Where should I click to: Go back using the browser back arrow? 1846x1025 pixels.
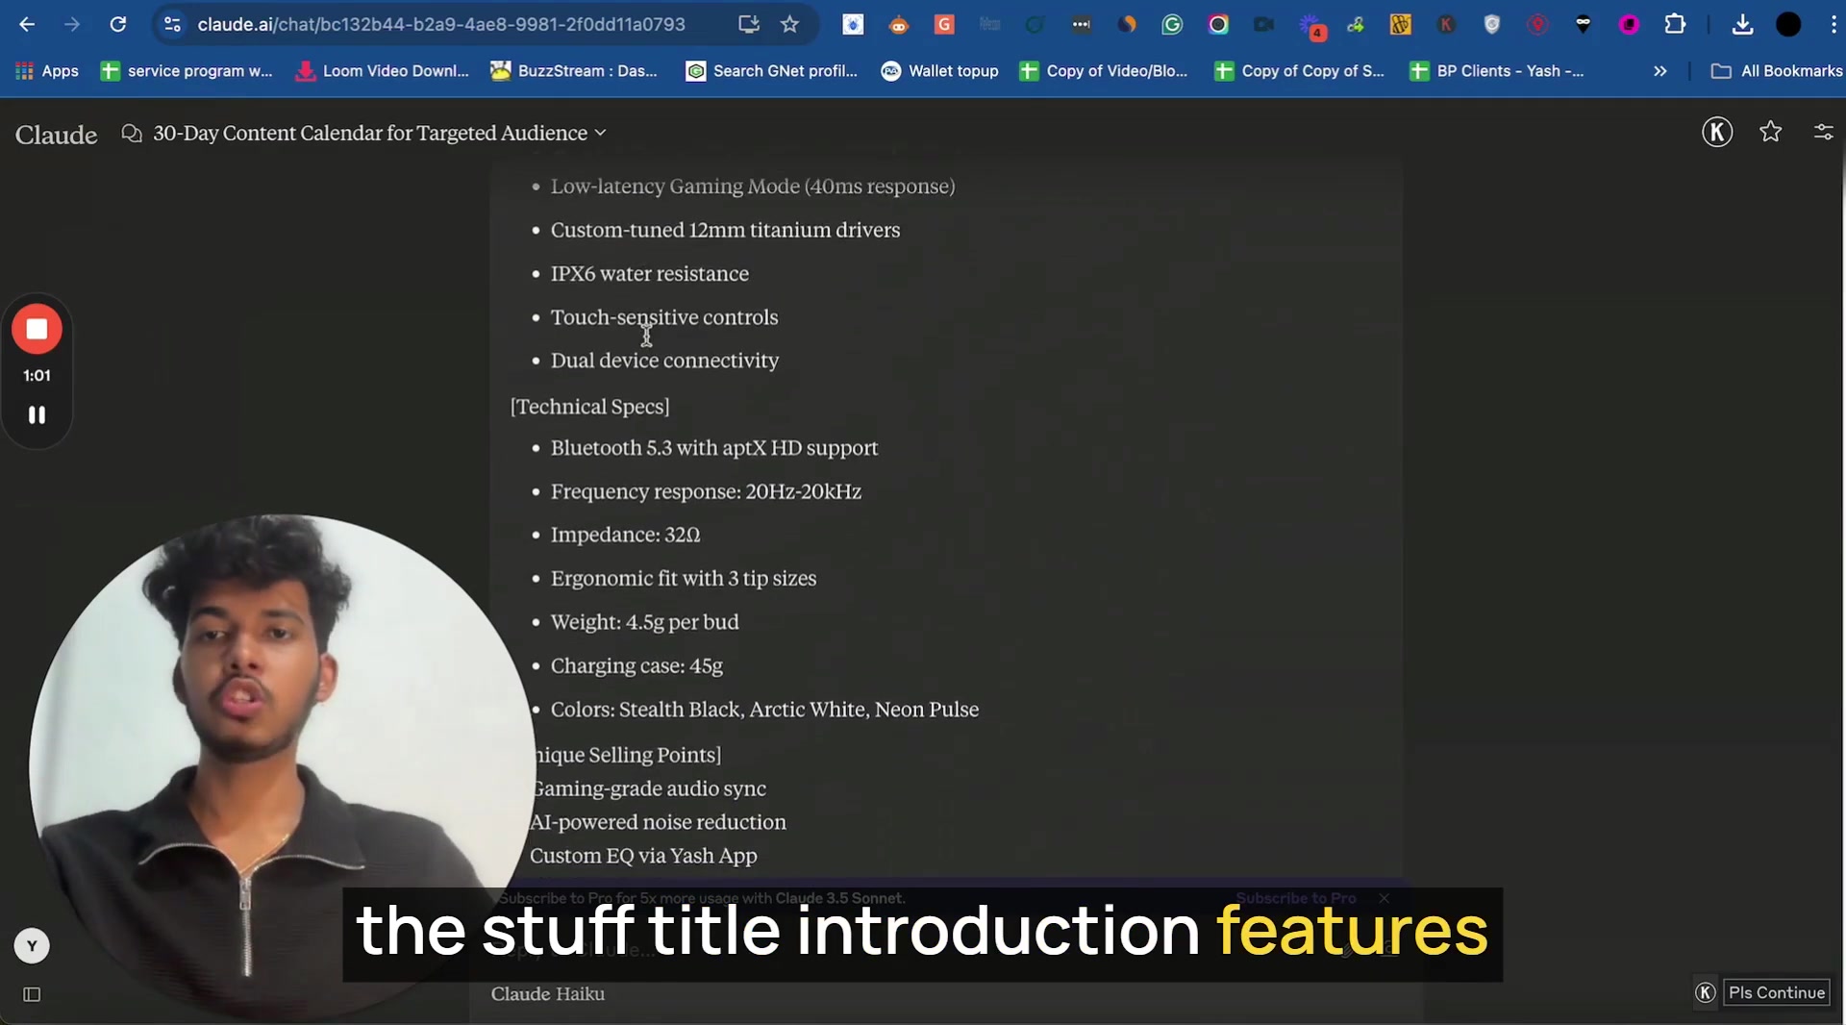point(27,24)
